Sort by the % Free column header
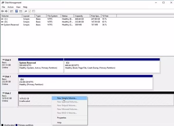This screenshot has height=126, width=174. click(x=109, y=16)
